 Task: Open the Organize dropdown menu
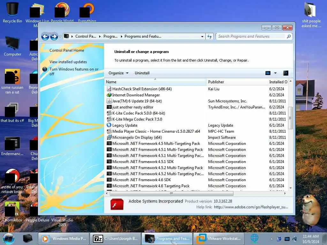click(x=118, y=73)
